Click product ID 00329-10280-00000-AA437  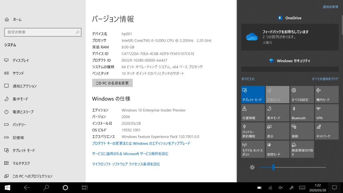pyautogui.click(x=144, y=60)
